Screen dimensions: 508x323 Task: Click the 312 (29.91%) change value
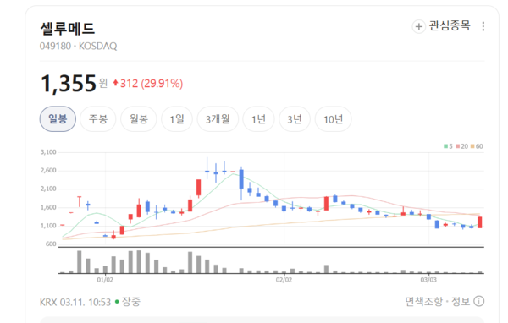click(x=152, y=84)
